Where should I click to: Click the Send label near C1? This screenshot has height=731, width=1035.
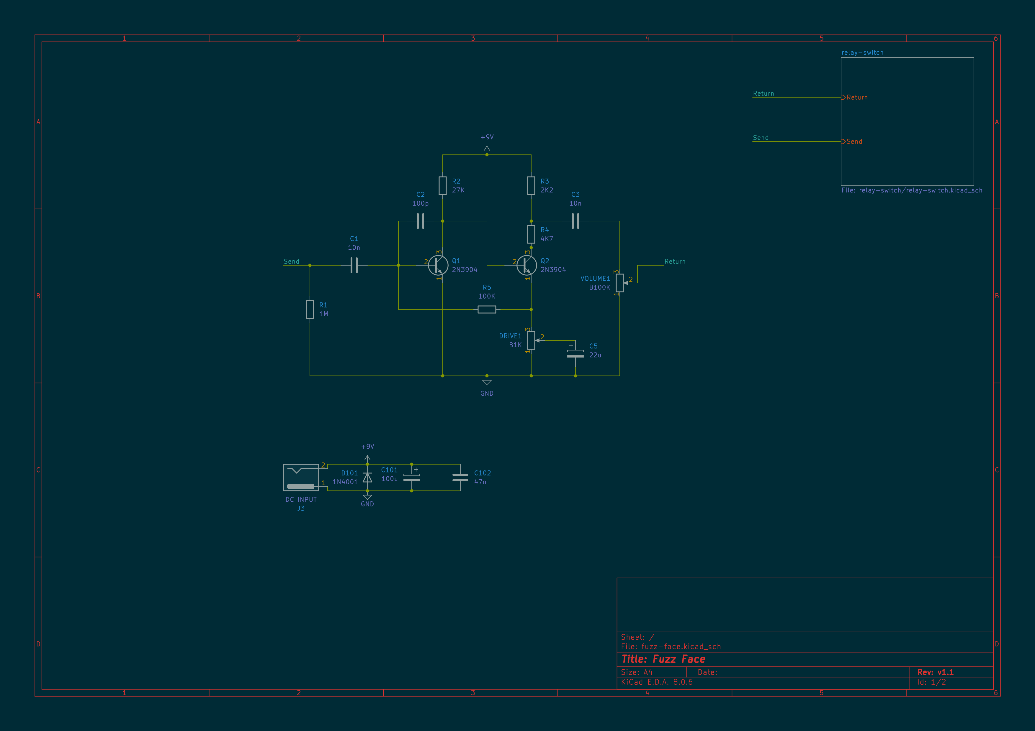click(291, 261)
